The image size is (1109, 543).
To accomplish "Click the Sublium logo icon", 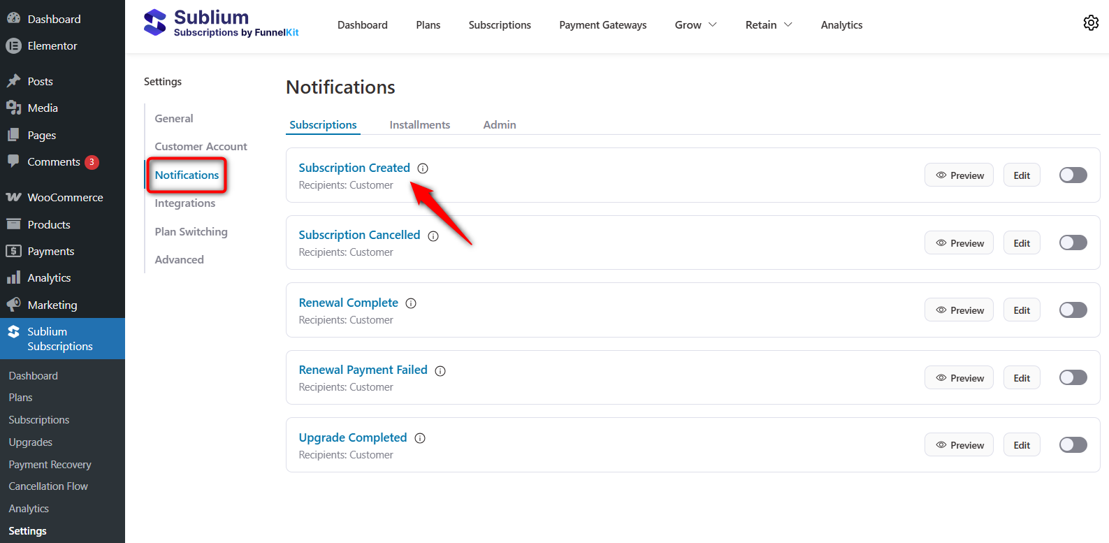I will tap(154, 22).
